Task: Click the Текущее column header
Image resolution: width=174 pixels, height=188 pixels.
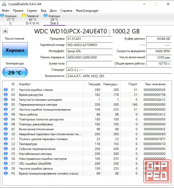Action: click(92, 84)
